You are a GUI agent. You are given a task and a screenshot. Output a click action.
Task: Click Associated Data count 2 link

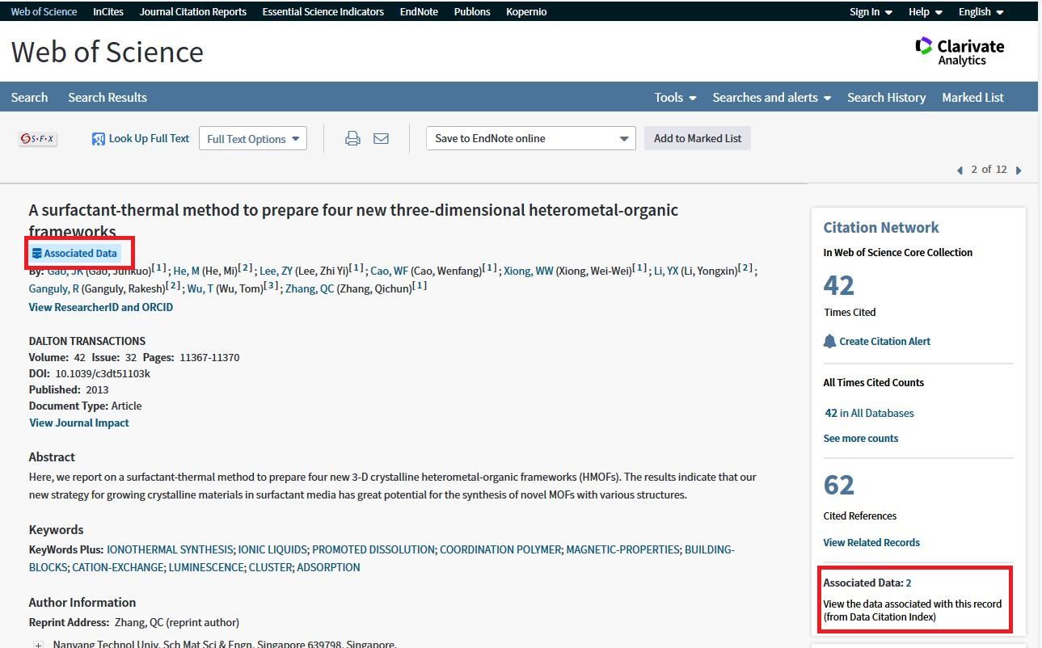pos(909,583)
